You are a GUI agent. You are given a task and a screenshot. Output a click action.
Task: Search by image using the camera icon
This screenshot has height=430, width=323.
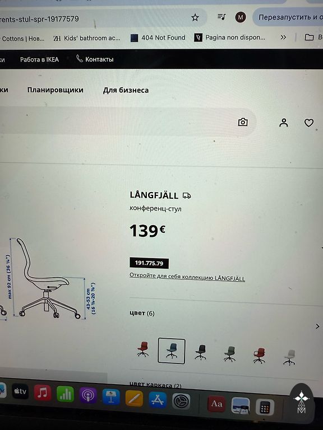pyautogui.click(x=243, y=122)
